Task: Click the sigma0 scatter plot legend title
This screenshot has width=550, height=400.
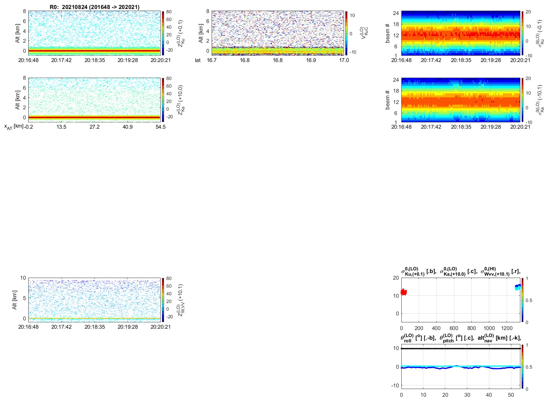Action: (461, 272)
